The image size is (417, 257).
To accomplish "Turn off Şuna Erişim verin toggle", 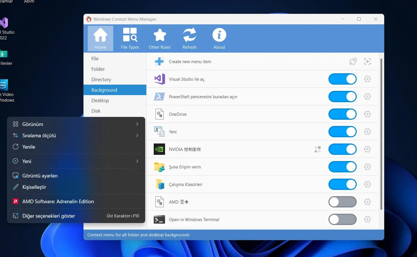I will (x=343, y=167).
